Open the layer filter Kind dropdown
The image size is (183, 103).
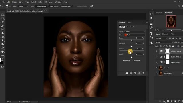[161, 39]
